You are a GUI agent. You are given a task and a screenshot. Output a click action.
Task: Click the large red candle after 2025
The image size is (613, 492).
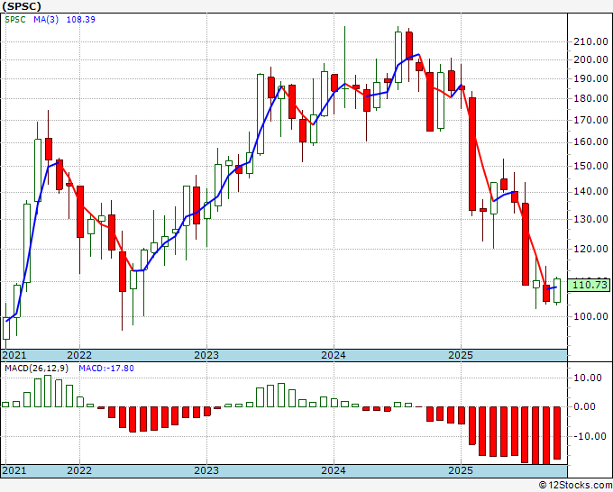[x=472, y=154]
